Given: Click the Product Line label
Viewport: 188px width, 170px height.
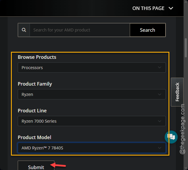Looking at the screenshot, I should (32, 111).
